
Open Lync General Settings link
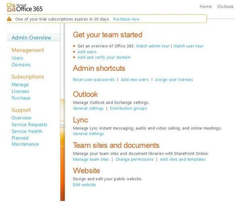point(89,134)
